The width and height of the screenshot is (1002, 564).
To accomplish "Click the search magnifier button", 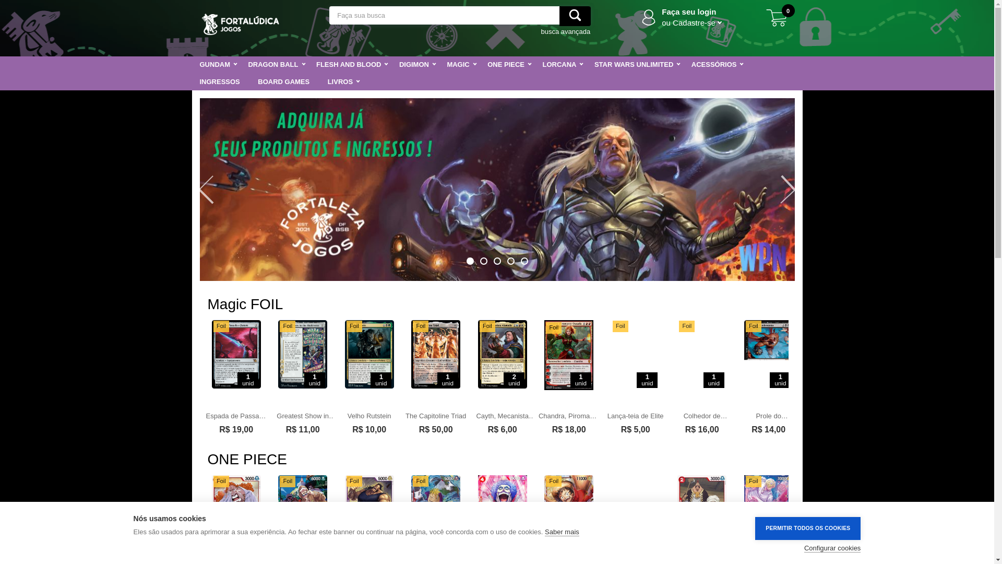I will tap(575, 16).
